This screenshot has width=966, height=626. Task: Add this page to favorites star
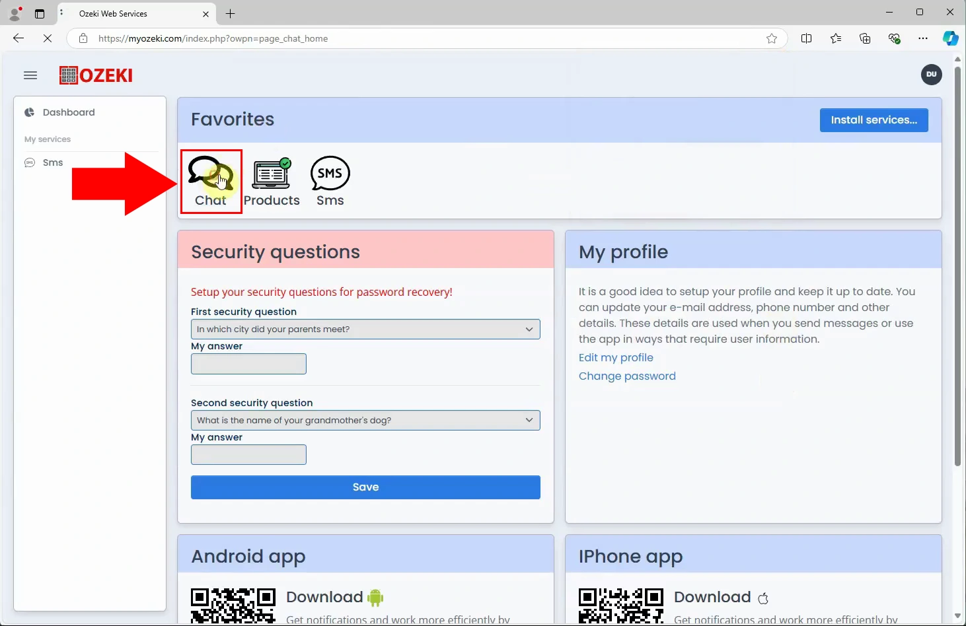772,38
